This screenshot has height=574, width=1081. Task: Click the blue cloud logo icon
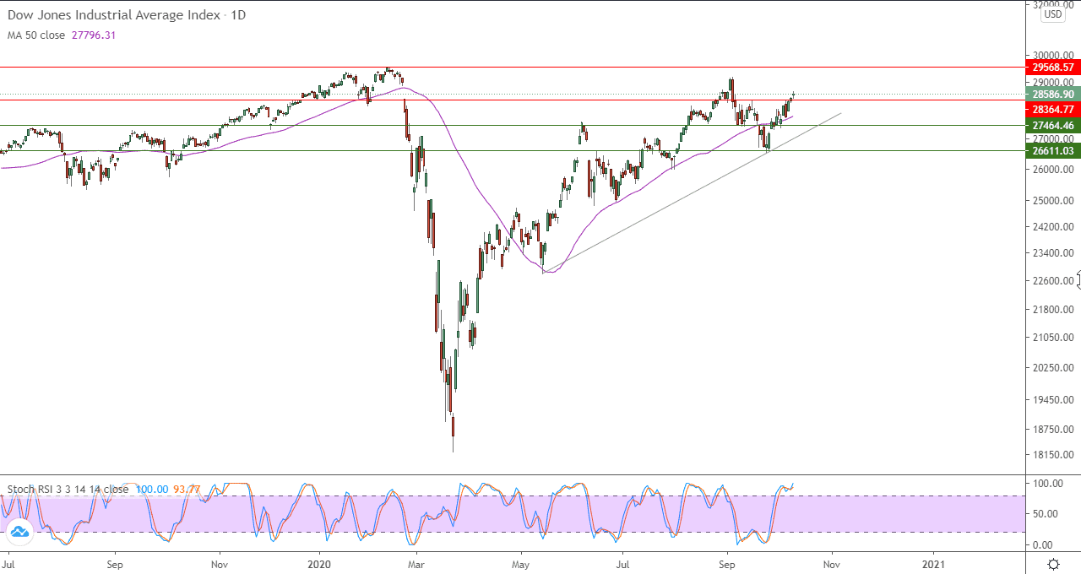19,531
